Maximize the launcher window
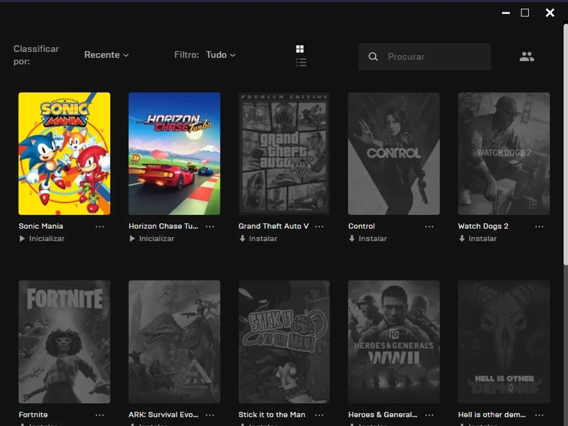This screenshot has width=568, height=426. click(525, 13)
